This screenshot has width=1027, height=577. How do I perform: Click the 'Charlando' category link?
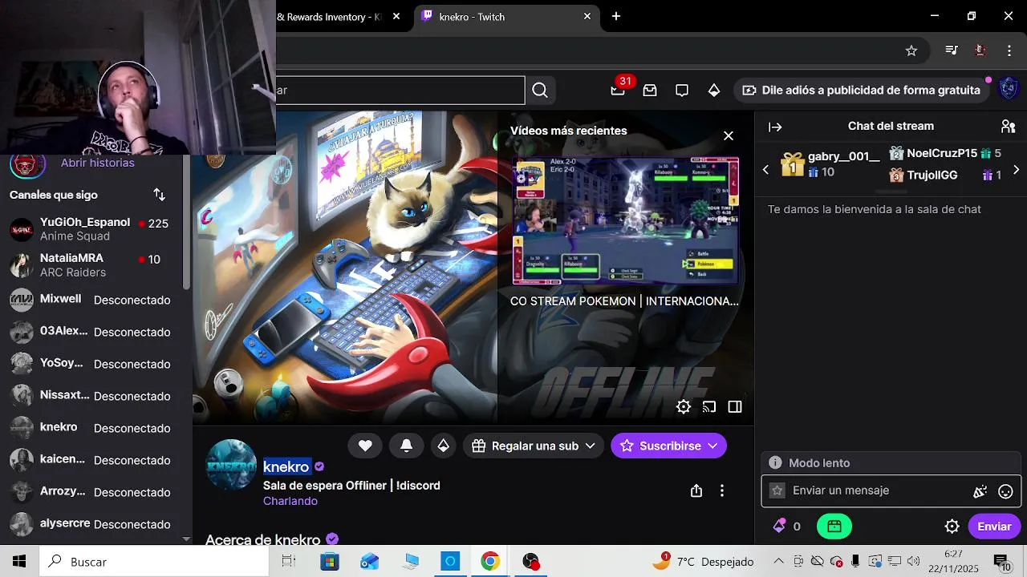coord(290,501)
